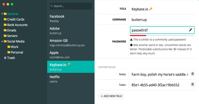The image size is (199, 104).
Task: Click the USERNAME field label
Action: coord(119,19)
